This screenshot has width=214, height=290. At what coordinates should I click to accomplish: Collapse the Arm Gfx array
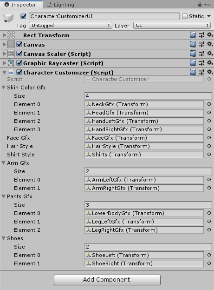3,163
